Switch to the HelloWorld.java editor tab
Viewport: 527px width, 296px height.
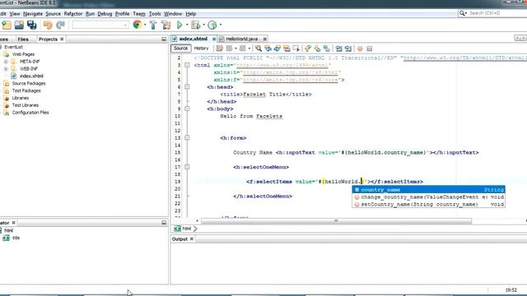(x=241, y=39)
